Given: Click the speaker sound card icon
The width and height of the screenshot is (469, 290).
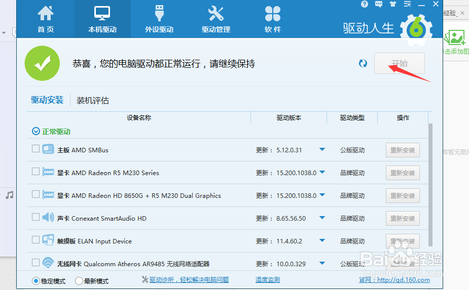Looking at the screenshot, I should click(x=48, y=217).
